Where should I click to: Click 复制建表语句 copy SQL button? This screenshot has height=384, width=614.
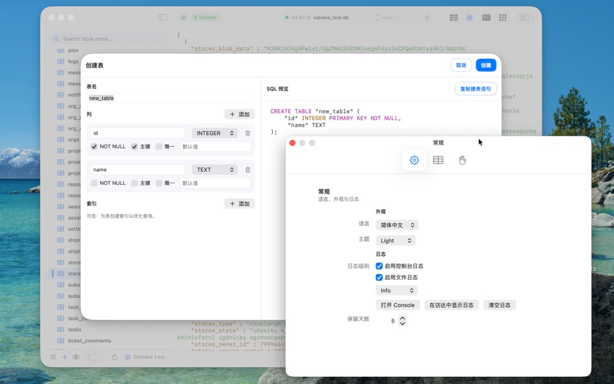(476, 89)
